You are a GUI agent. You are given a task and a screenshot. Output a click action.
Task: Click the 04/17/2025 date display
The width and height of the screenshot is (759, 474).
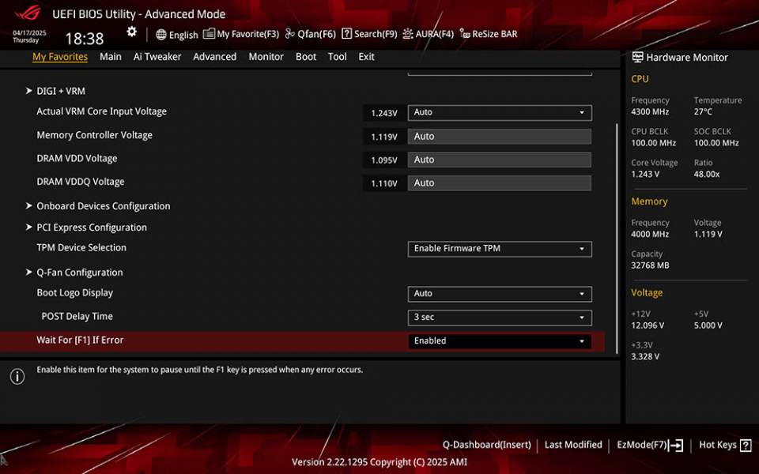[29, 33]
